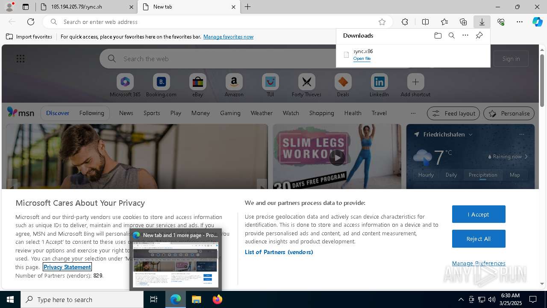Open weather card more options menu
The height and width of the screenshot is (308, 547).
(x=521, y=134)
